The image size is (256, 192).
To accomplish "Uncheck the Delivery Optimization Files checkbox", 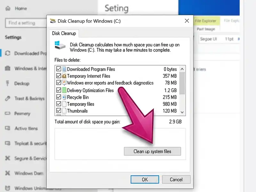I will click(59, 90).
